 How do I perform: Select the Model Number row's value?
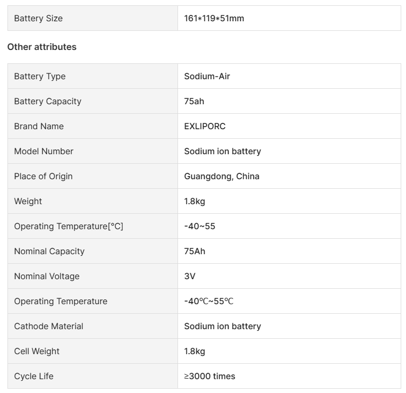click(x=223, y=151)
